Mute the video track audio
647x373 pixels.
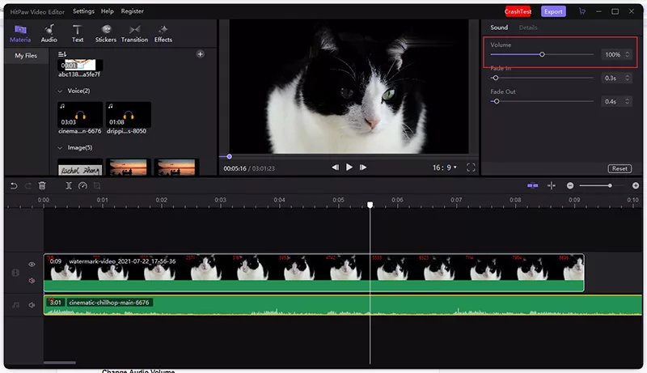click(x=32, y=281)
